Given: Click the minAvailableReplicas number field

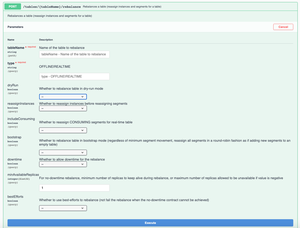Looking at the screenshot, I should 74,188.
